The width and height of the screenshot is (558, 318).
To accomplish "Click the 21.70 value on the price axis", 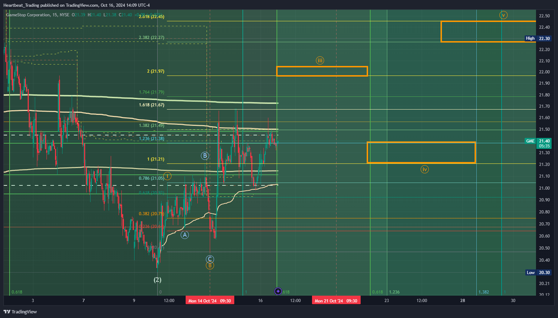I will (x=544, y=106).
